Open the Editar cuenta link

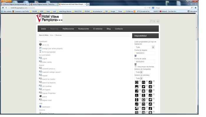[x=47, y=62]
